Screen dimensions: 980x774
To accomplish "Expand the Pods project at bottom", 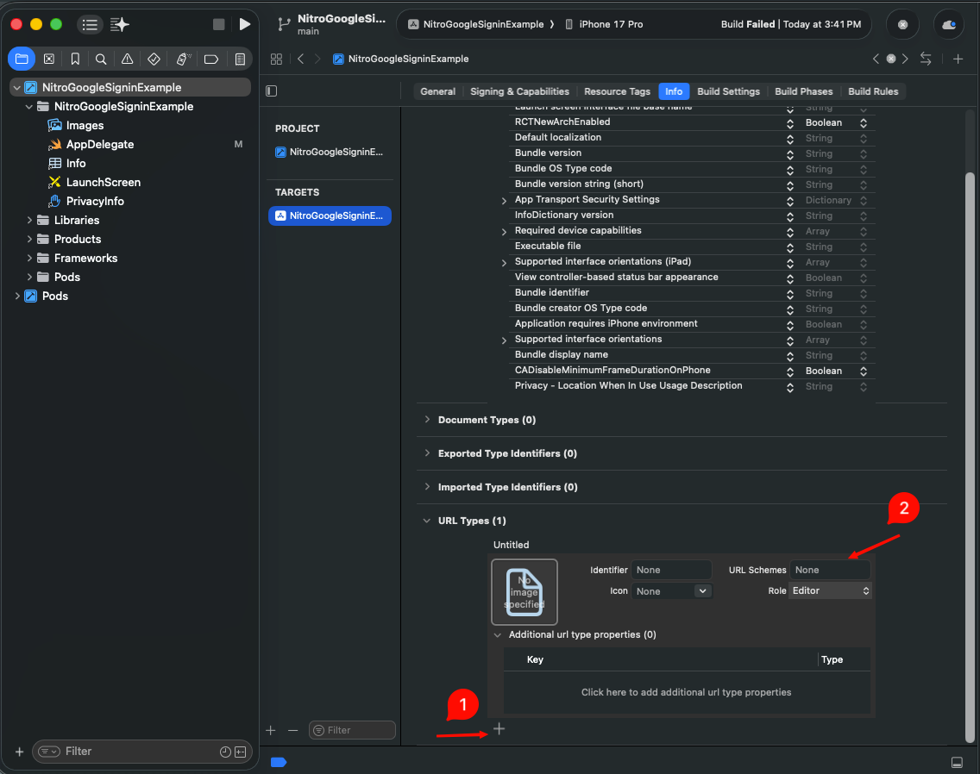I will point(17,296).
